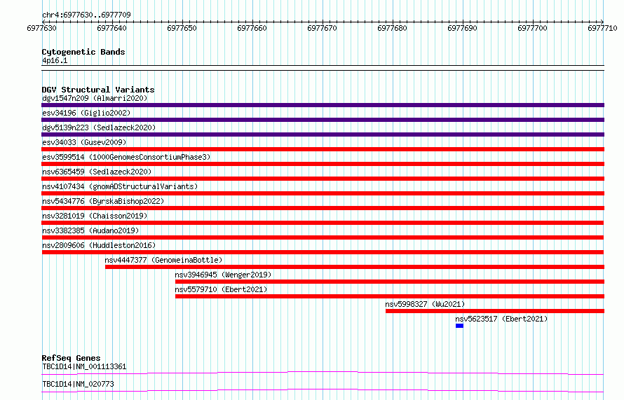
Task: Click the nsv3281019 (Chaisson2019) label
Action: coord(95,216)
